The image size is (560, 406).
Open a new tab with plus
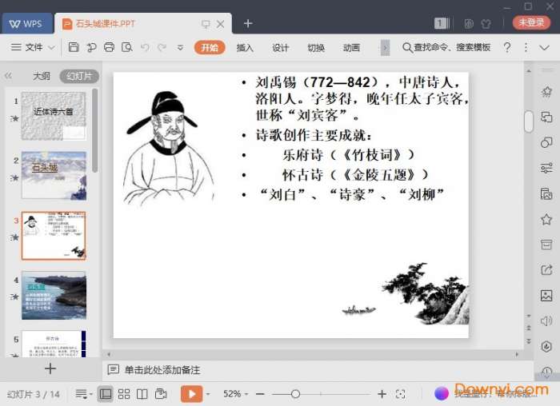(x=248, y=23)
